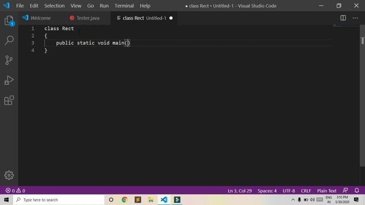Viewport: 365px width, 205px height.
Task: Open the Go menu
Action: (90, 6)
